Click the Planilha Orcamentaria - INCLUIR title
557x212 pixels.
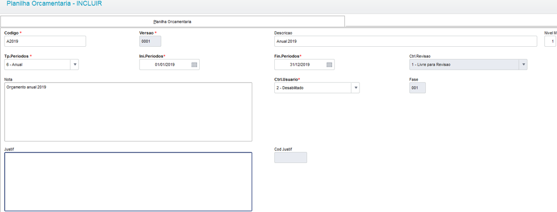[x=54, y=4]
